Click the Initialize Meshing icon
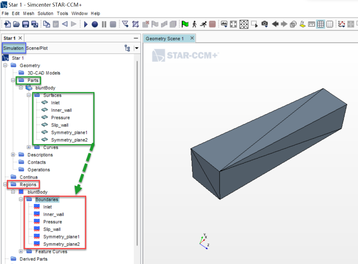 point(135,24)
